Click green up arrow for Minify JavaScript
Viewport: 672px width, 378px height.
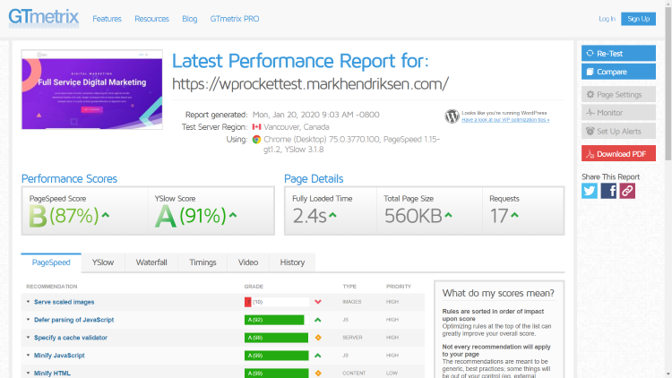point(318,356)
